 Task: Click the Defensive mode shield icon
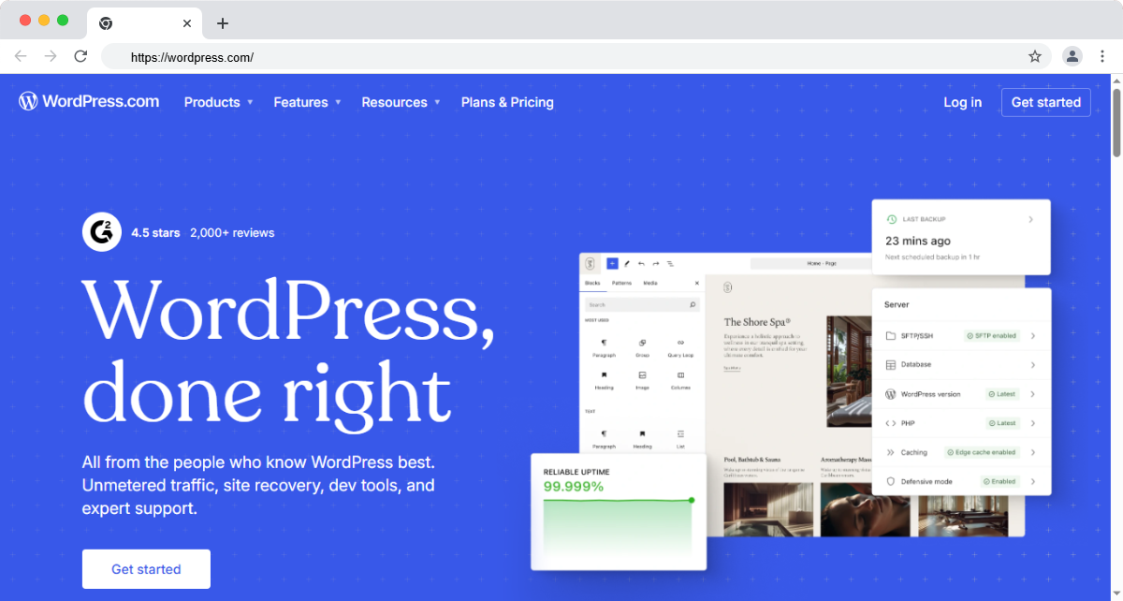click(x=891, y=481)
